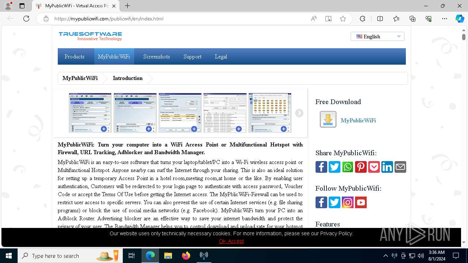
Task: Open MyPublicWiFi app on taskbar
Action: coord(204,256)
